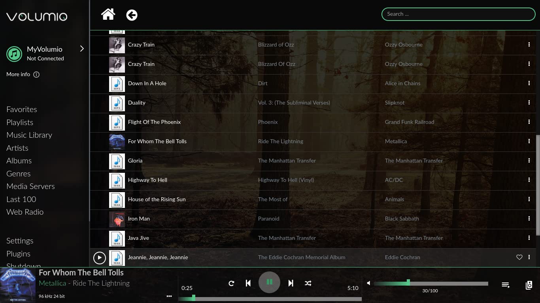Click the Grand Funk Railroad artist name
540x303 pixels.
tap(410, 122)
